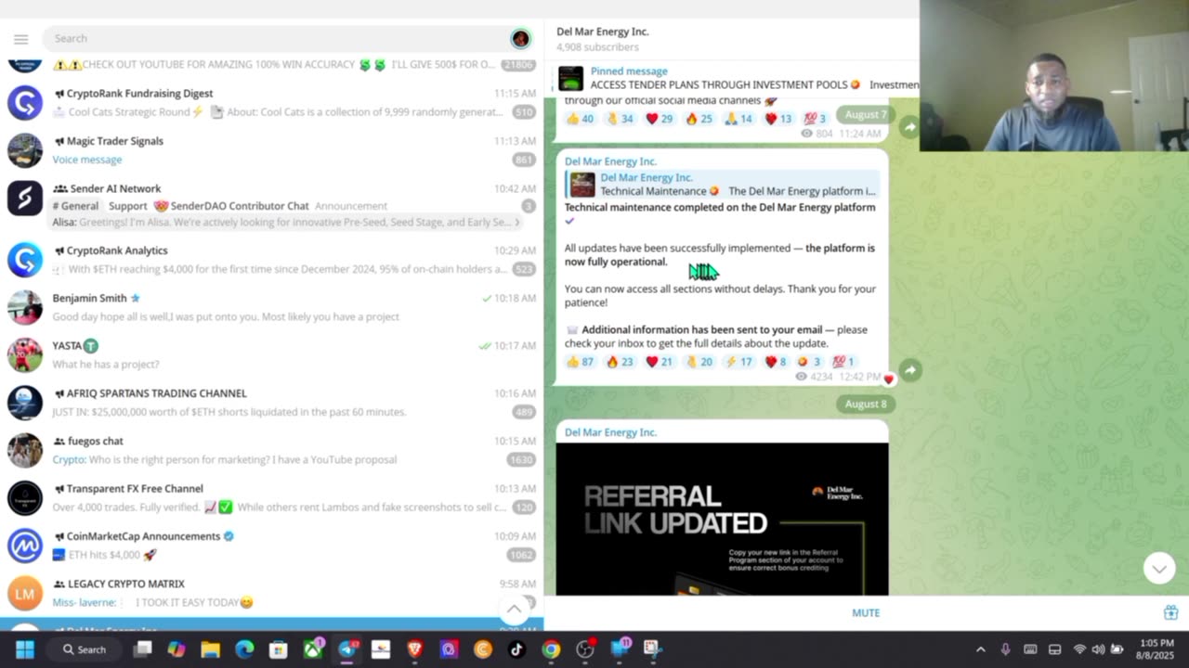Open Windows Start menu
The height and width of the screenshot is (668, 1189).
click(x=25, y=649)
